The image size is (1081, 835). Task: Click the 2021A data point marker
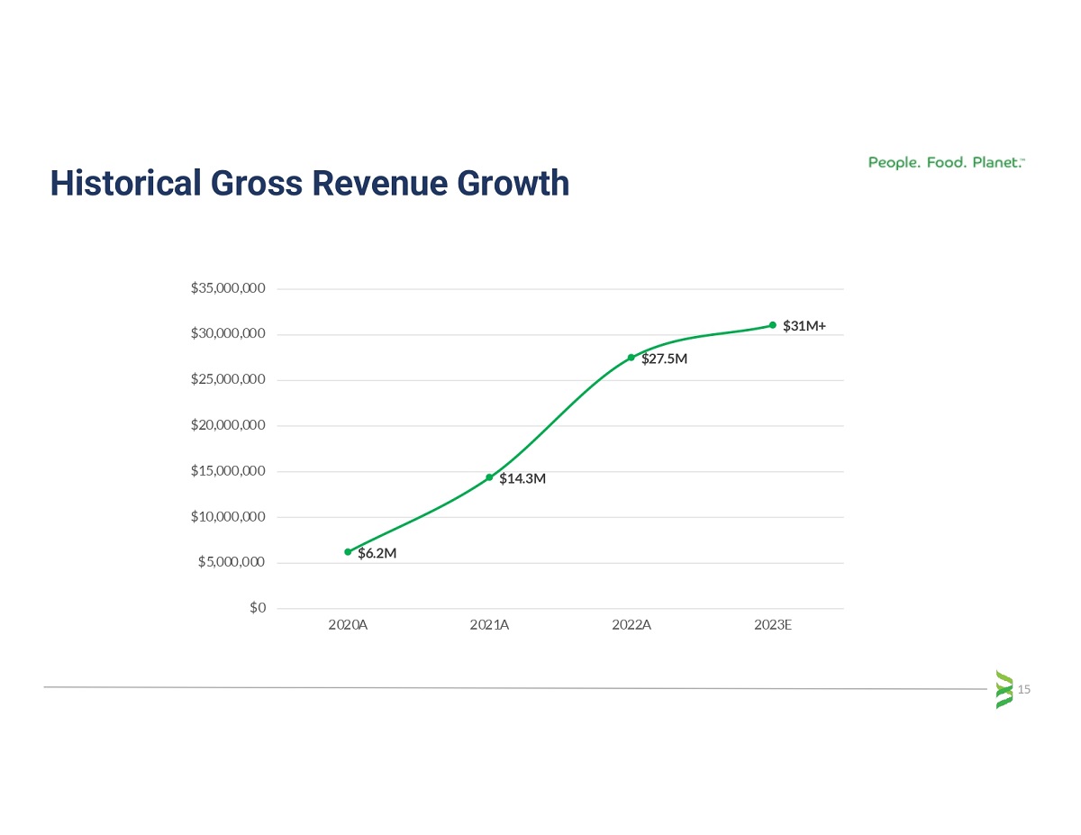(489, 477)
